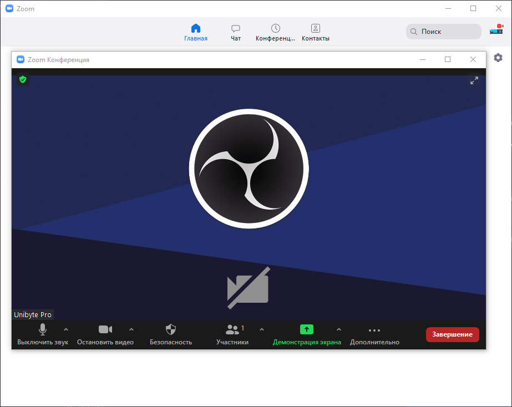Screen dimensions: 512x407
Task: Expand video options arrow beside camera
Action: [x=131, y=329]
